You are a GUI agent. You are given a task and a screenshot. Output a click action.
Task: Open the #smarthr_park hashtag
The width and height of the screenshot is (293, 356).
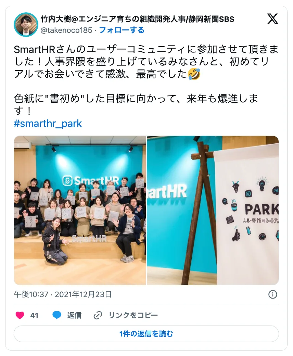48,124
